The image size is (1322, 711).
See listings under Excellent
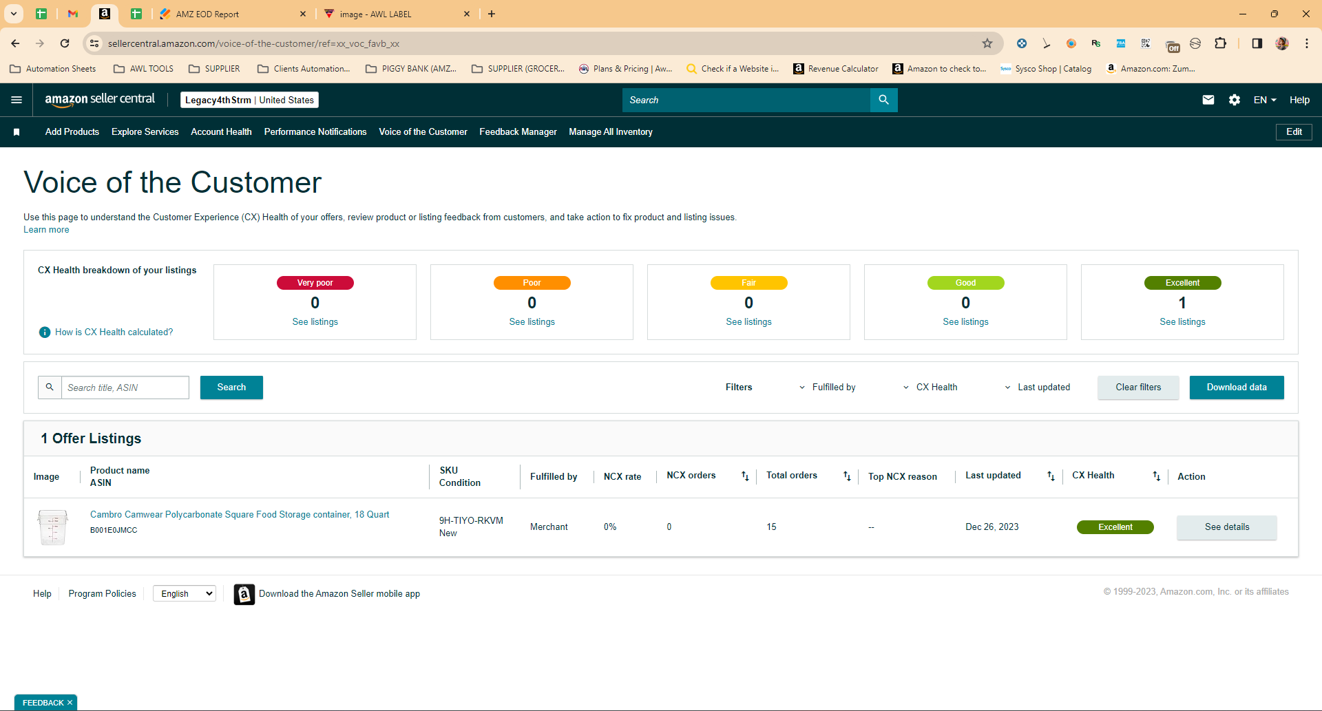coord(1183,322)
